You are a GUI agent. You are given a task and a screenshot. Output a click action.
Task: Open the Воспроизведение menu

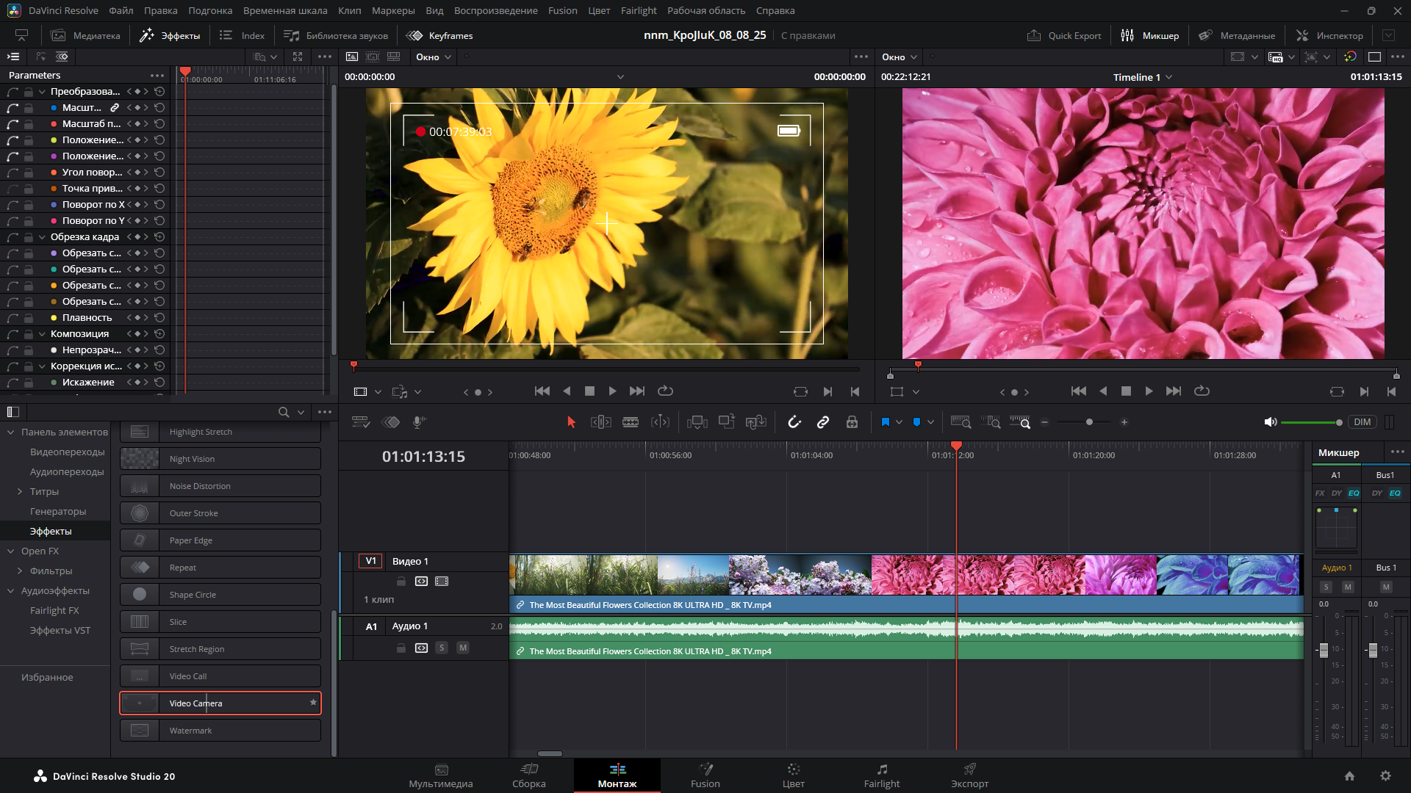coord(496,10)
